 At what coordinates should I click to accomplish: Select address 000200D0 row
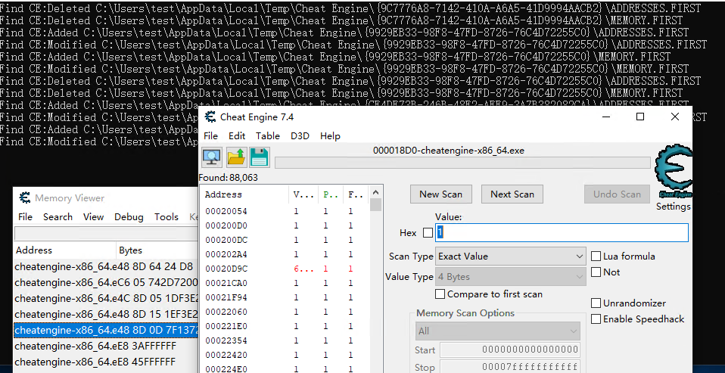pyautogui.click(x=285, y=225)
